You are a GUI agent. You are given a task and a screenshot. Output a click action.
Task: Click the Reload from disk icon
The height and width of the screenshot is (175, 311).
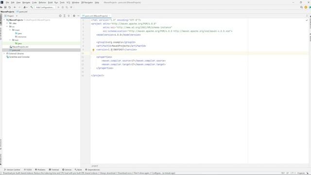(x=10, y=7)
